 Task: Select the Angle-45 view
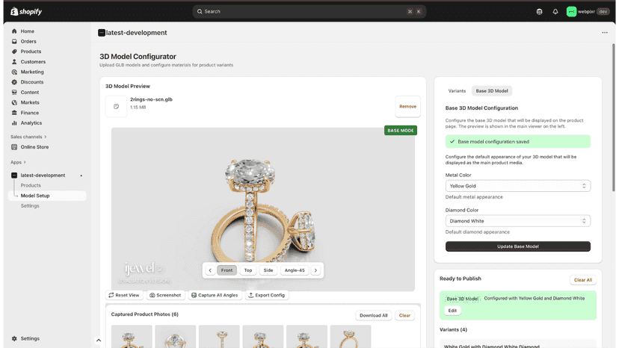point(295,270)
